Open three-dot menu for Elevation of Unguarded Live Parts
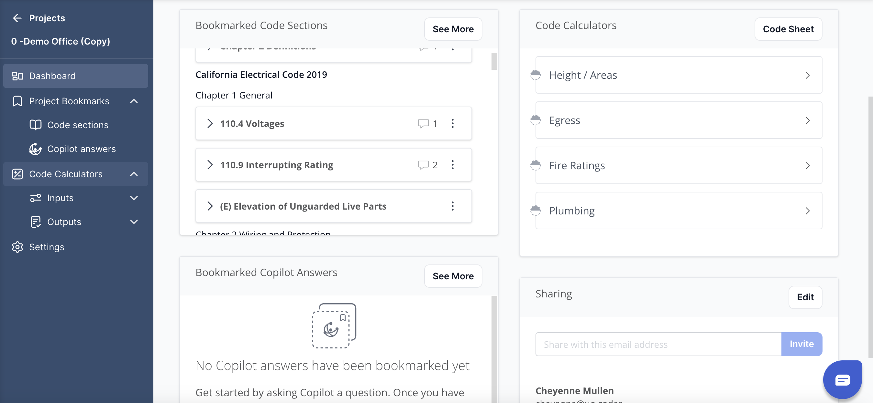Viewport: 873px width, 403px height. [x=452, y=206]
